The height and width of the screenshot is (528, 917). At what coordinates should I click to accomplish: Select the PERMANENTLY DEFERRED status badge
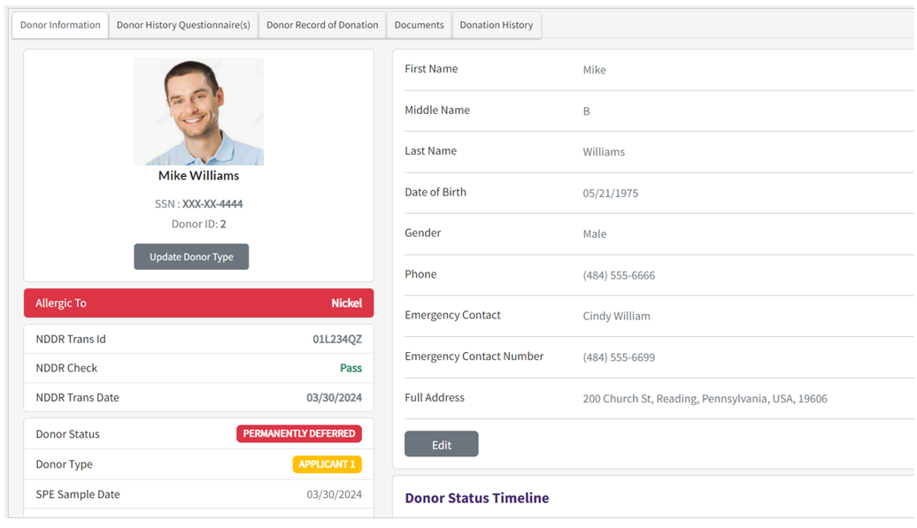299,434
